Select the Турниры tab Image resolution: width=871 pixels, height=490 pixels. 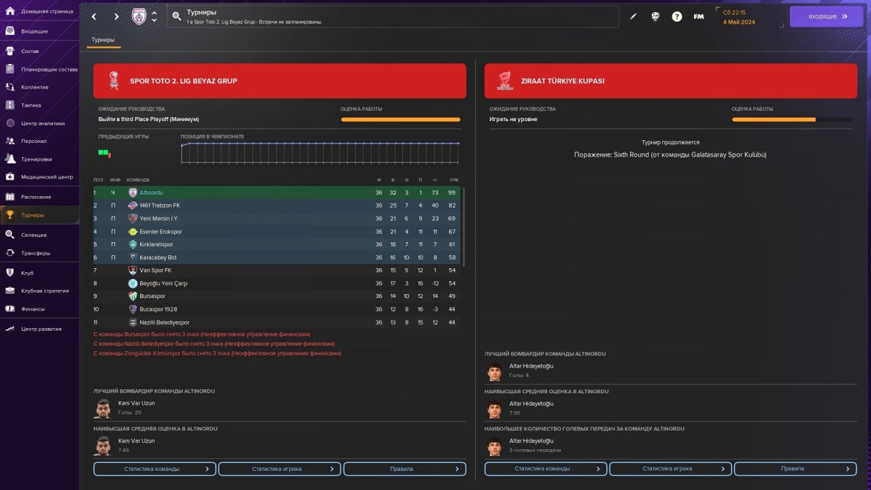(x=103, y=40)
